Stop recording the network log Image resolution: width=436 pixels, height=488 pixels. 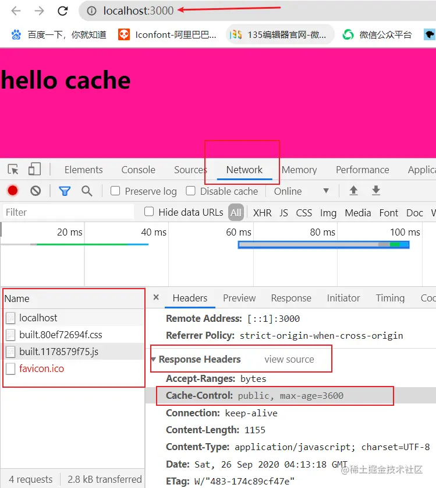coord(13,191)
